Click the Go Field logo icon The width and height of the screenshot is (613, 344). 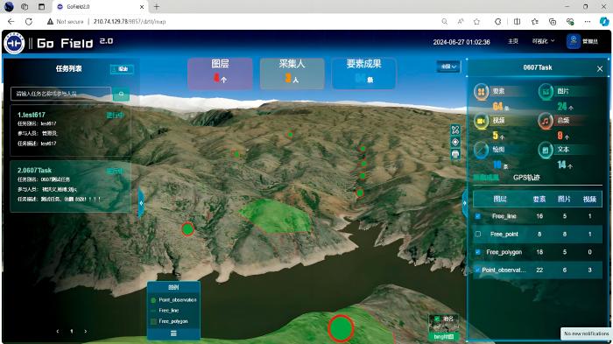[x=14, y=43]
